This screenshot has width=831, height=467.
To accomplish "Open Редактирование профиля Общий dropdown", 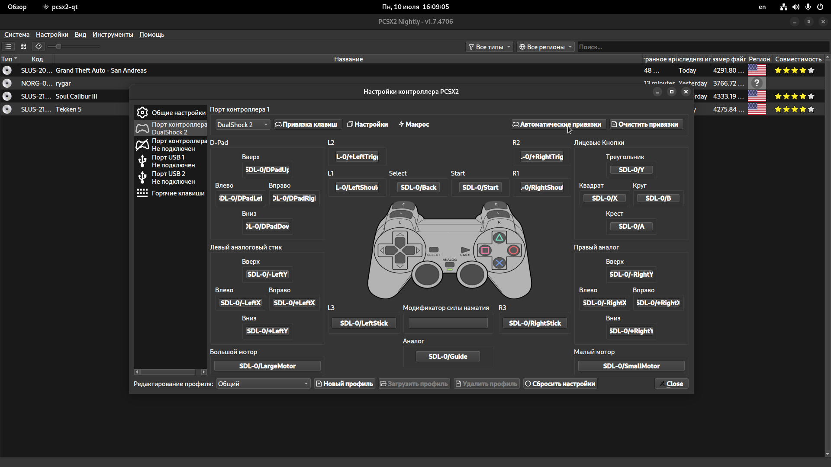I will click(x=263, y=384).
